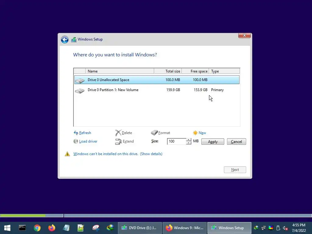Click the Refresh arrows icon
The image size is (312, 234).
click(x=76, y=133)
